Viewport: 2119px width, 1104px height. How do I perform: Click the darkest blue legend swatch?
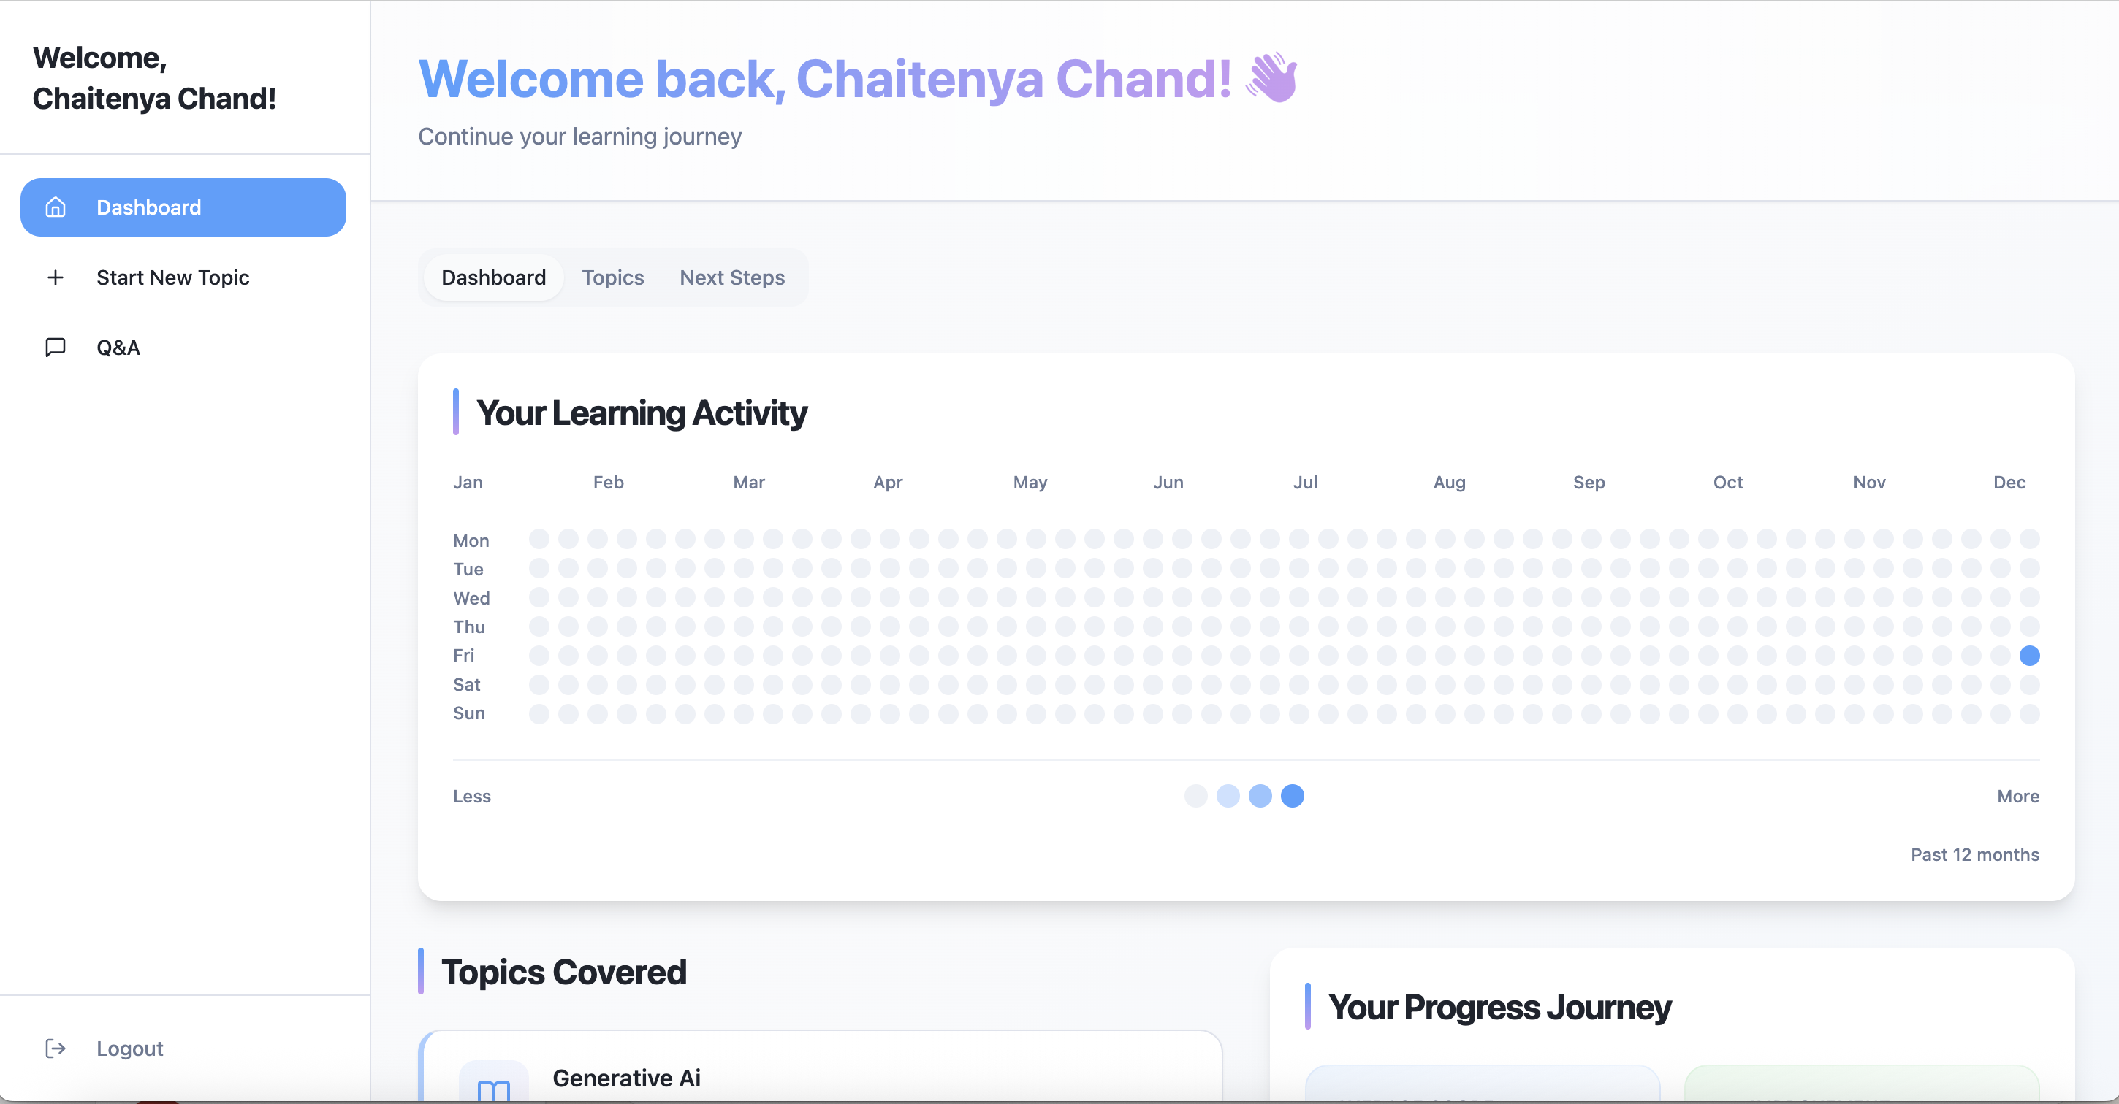click(x=1293, y=796)
